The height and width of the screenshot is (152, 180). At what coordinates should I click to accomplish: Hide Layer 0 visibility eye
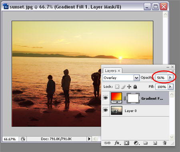tap(106, 110)
